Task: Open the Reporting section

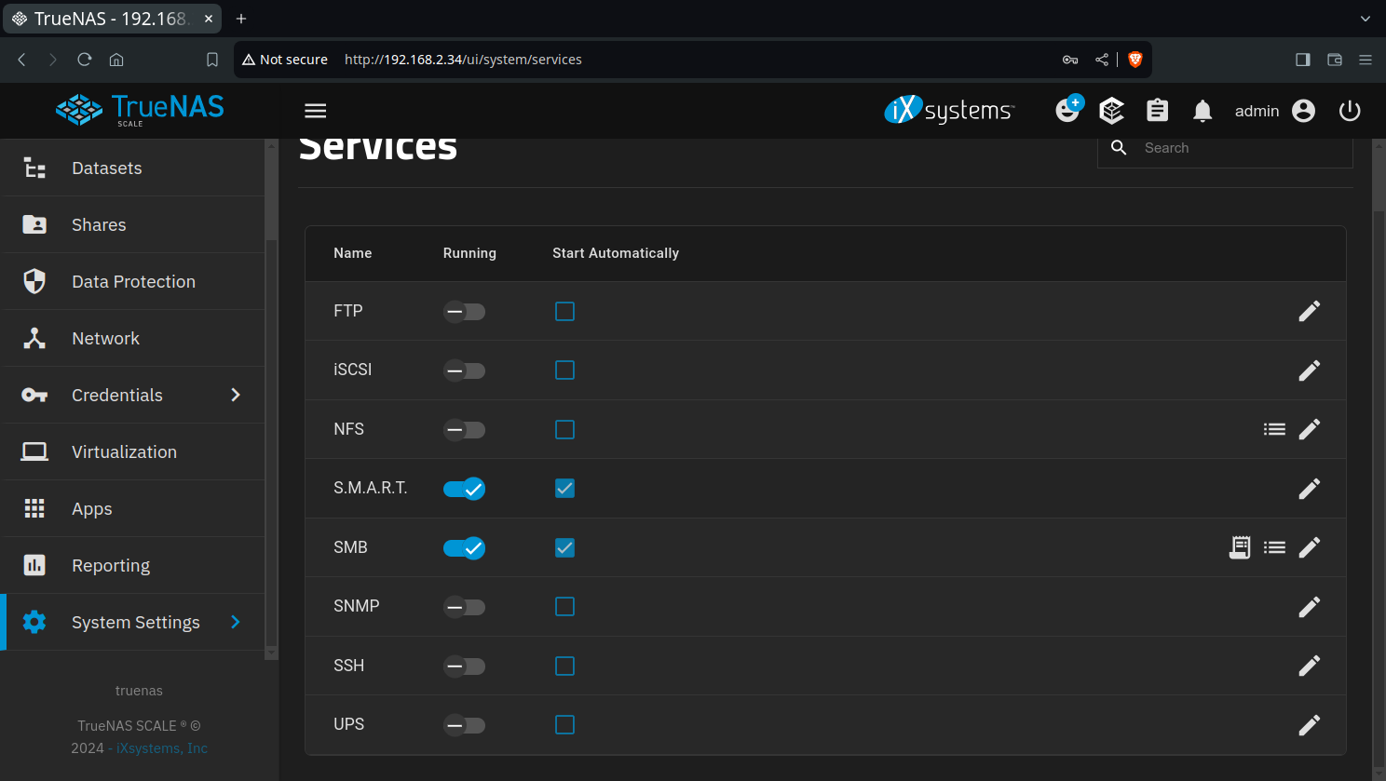Action: coord(135,566)
